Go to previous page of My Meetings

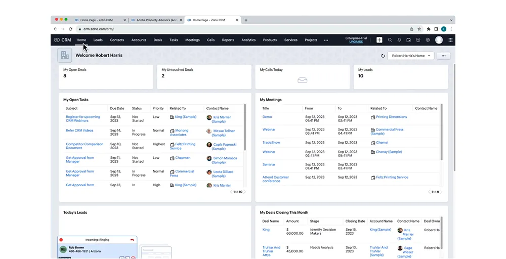[429, 192]
